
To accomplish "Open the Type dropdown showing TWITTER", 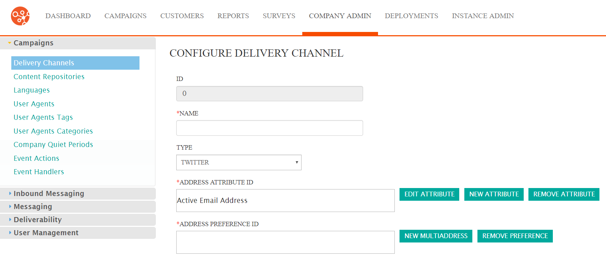I will pos(239,162).
